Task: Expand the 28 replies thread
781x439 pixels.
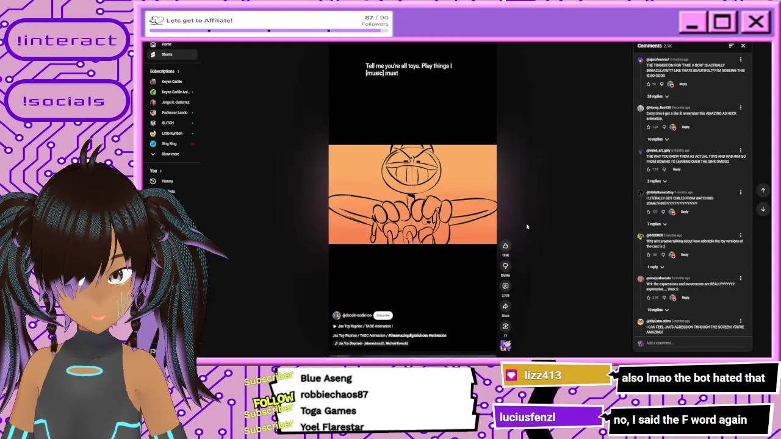Action: [x=658, y=96]
